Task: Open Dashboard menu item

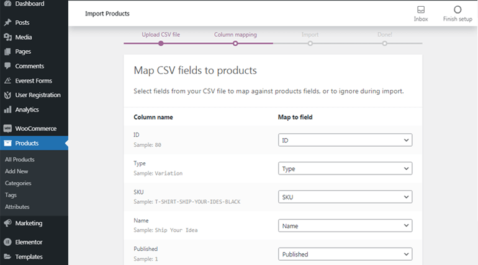Action: click(x=30, y=4)
